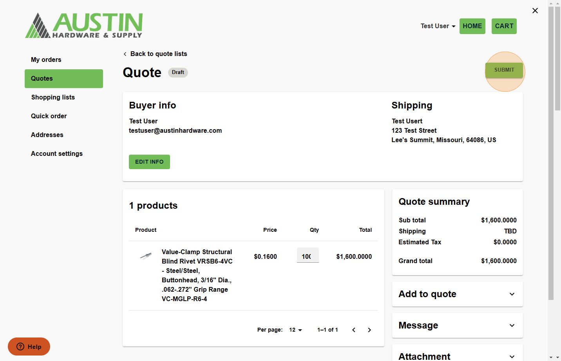Click the Product column header
This screenshot has width=561, height=361.
pos(146,230)
